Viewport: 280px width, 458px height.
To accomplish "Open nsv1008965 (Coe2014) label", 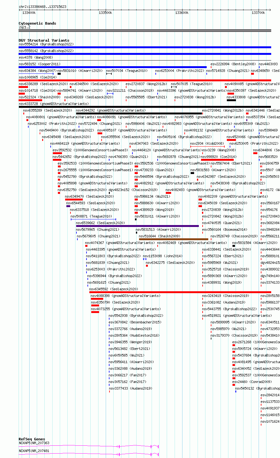I will click(38, 77).
